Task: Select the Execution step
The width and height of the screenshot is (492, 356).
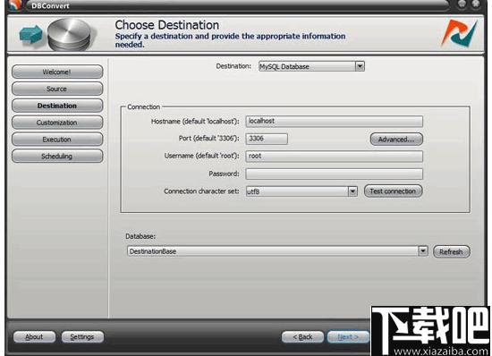Action: coord(57,140)
